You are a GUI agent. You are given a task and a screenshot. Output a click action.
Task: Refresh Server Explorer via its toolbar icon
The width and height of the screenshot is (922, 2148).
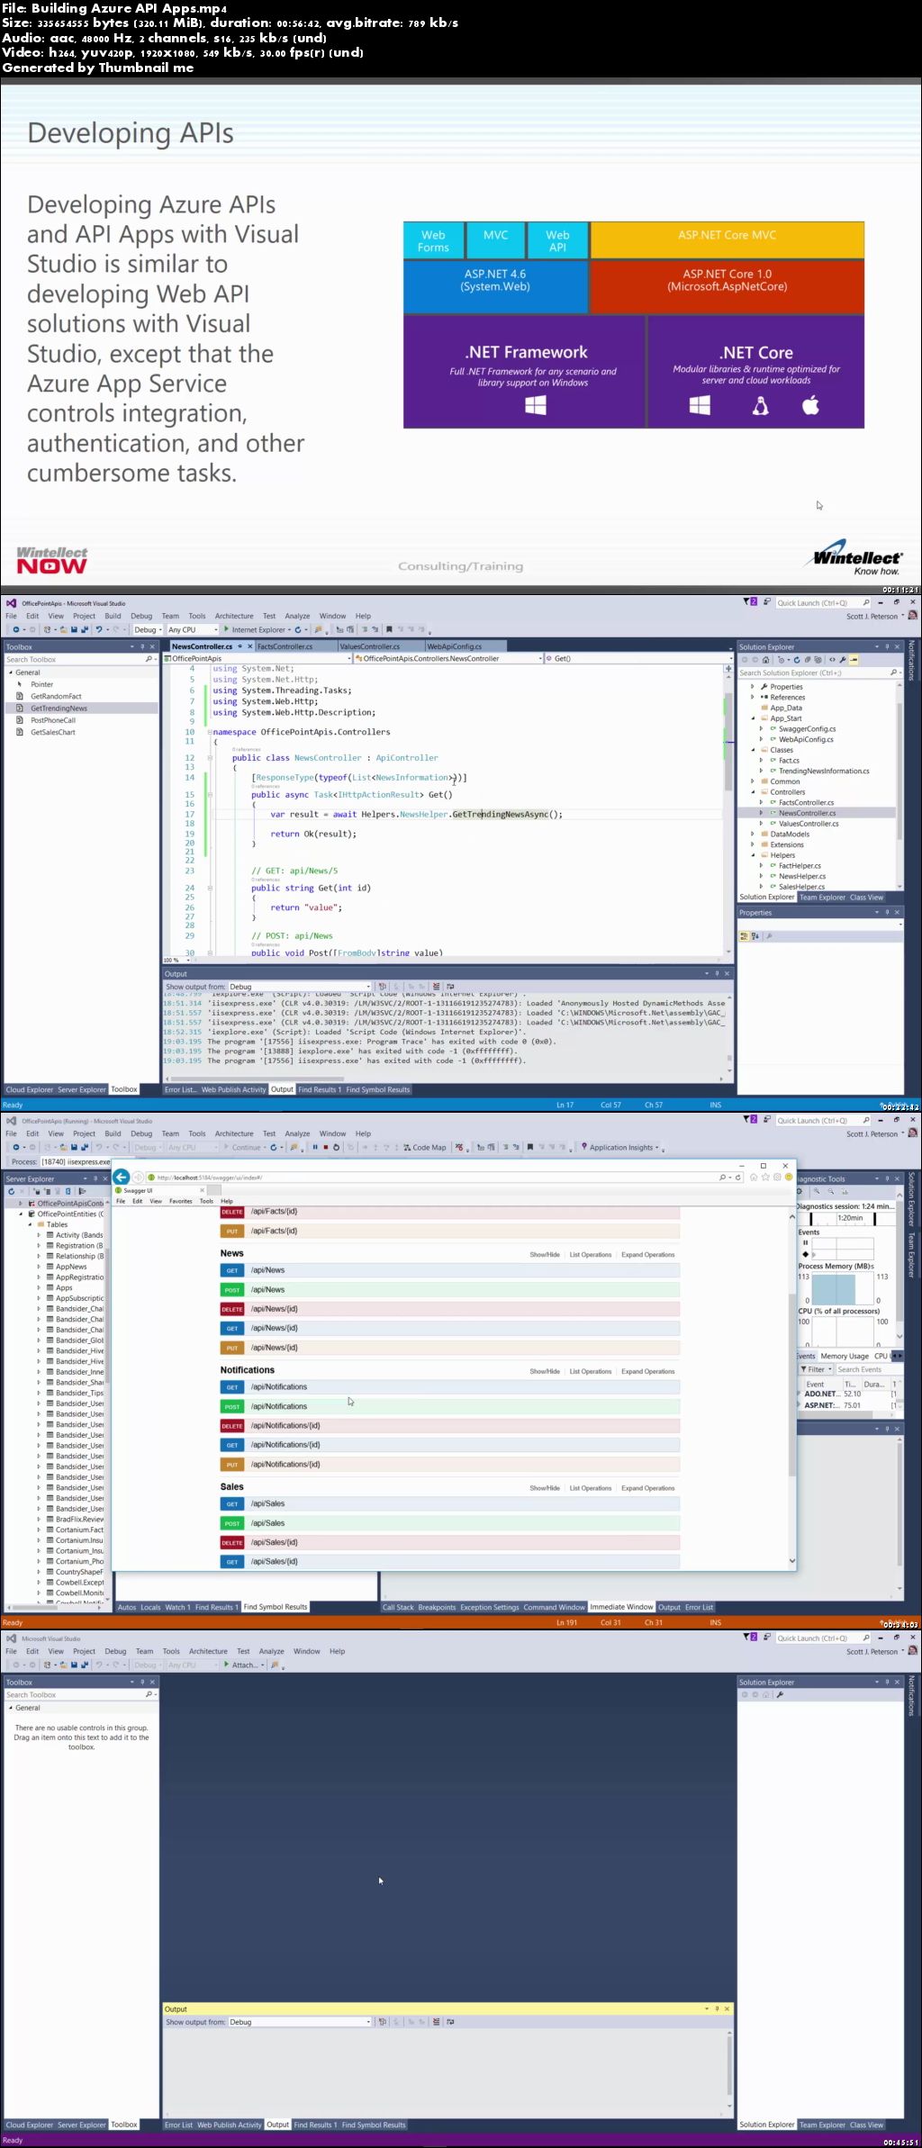click(11, 1191)
